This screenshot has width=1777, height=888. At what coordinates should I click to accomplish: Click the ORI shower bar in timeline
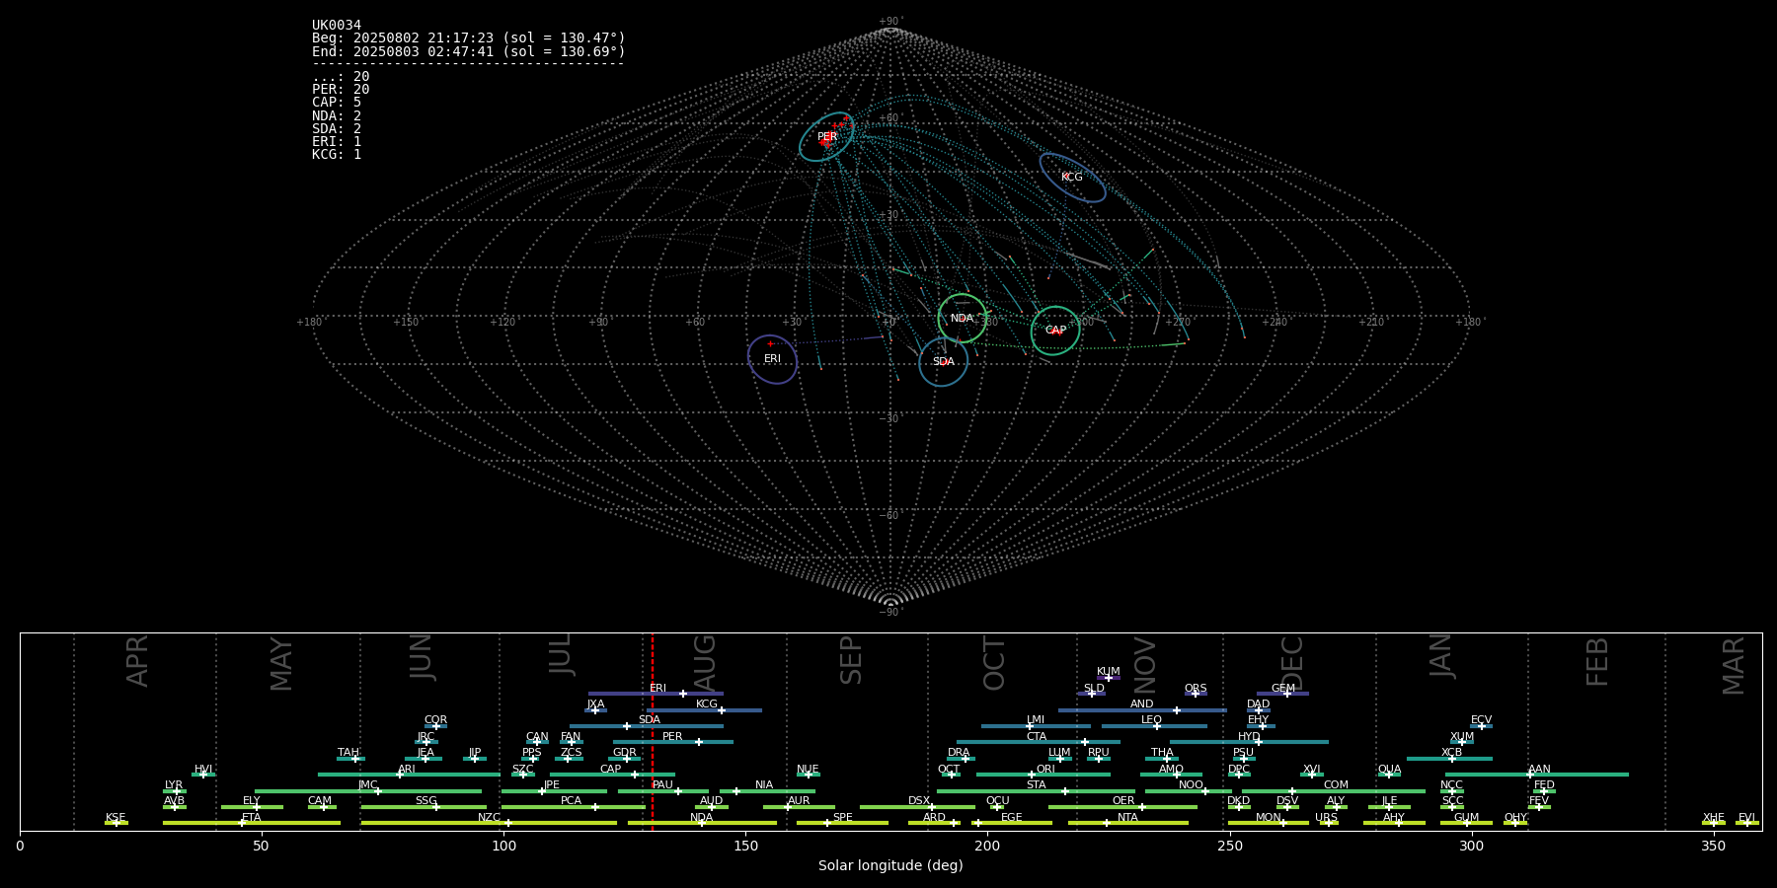coord(1043,775)
